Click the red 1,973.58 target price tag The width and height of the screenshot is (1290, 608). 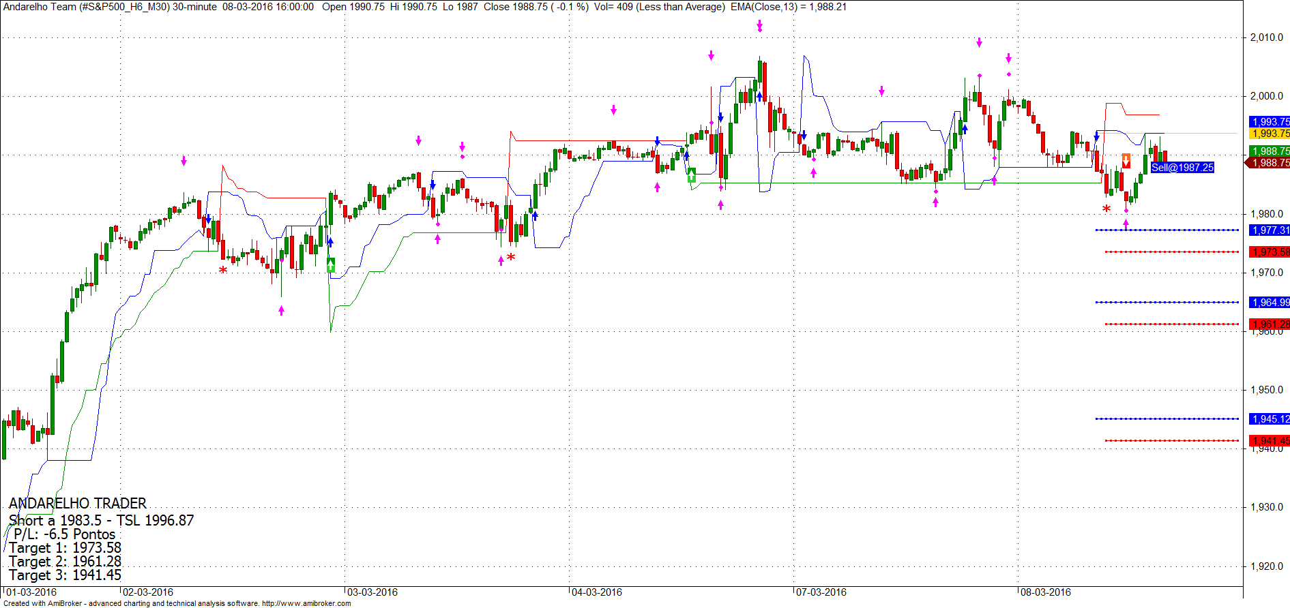pyautogui.click(x=1270, y=252)
